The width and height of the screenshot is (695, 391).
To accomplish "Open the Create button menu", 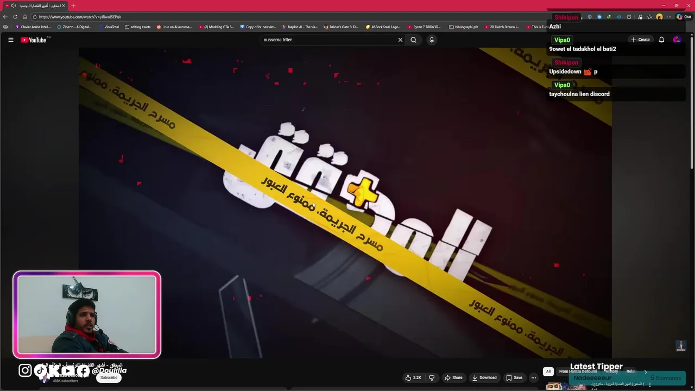I will click(640, 40).
